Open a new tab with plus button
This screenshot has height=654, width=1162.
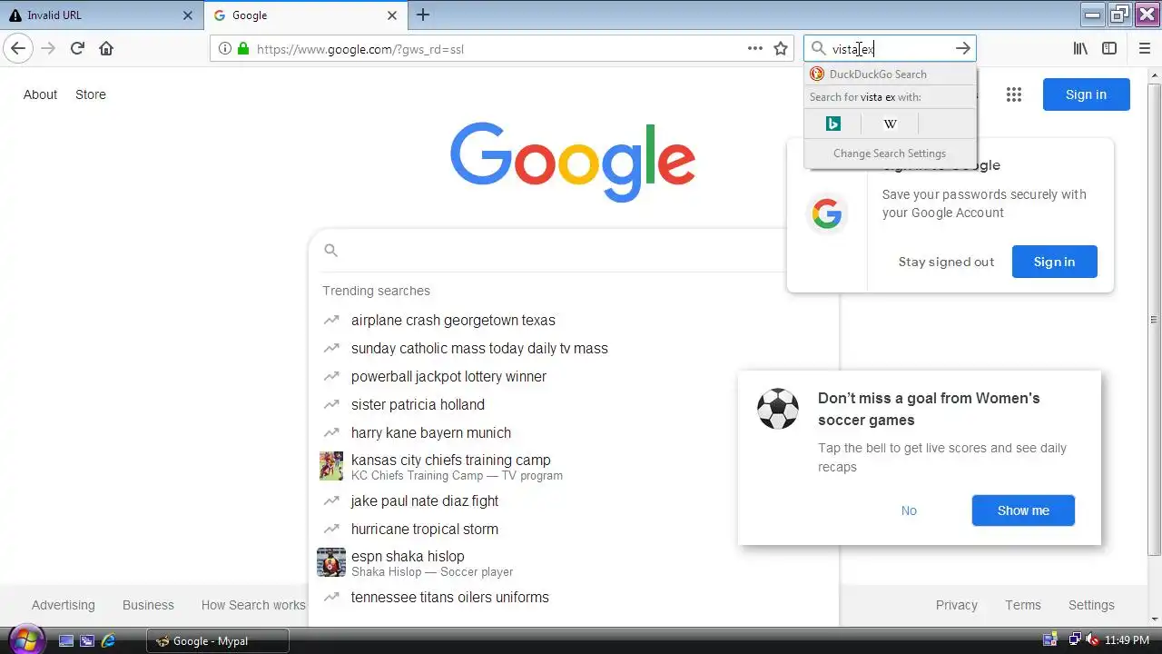coord(423,15)
